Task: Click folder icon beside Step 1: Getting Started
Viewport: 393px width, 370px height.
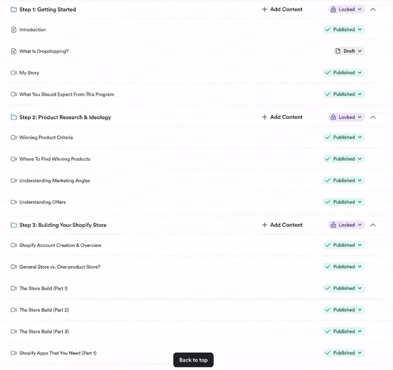Action: pyautogui.click(x=14, y=10)
